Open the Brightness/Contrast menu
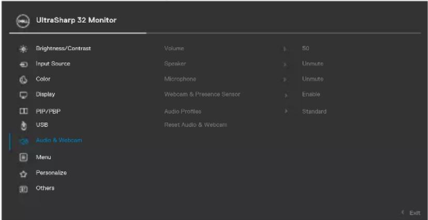 point(63,49)
